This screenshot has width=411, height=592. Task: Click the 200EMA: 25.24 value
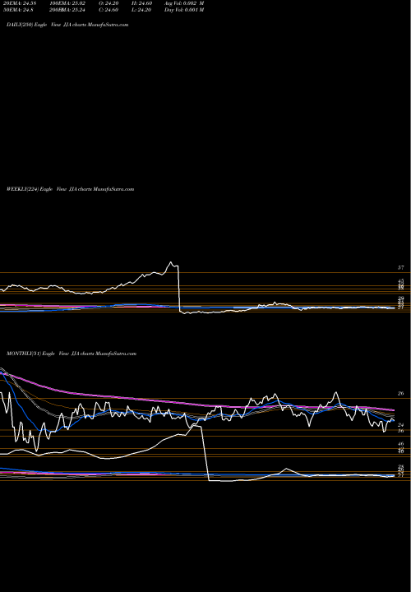coord(67,10)
